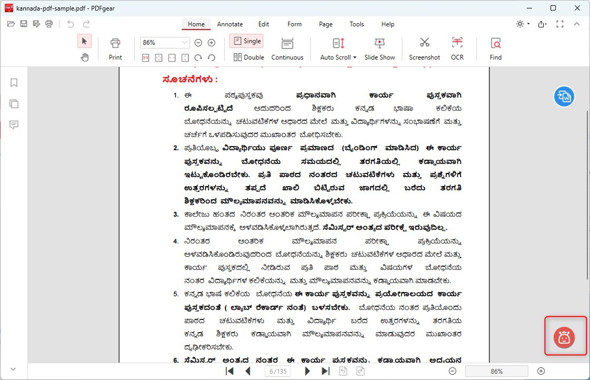Image resolution: width=590 pixels, height=380 pixels.
Task: Open the Find search tool
Action: (495, 48)
